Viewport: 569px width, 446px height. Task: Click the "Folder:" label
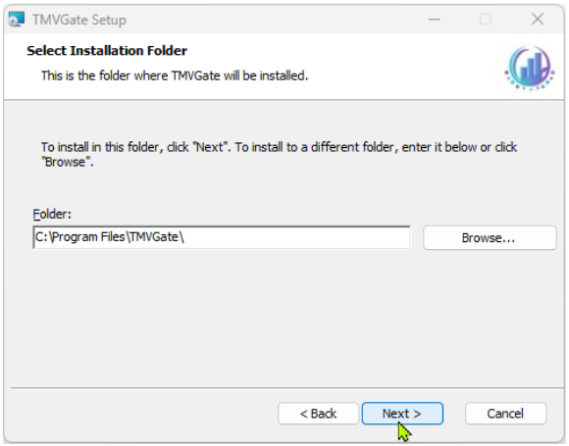(52, 214)
